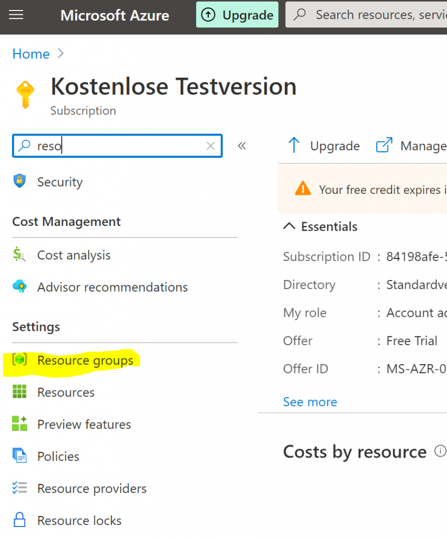Click the Costs by resource info icon
Screen dimensions: 447x538
440,451
